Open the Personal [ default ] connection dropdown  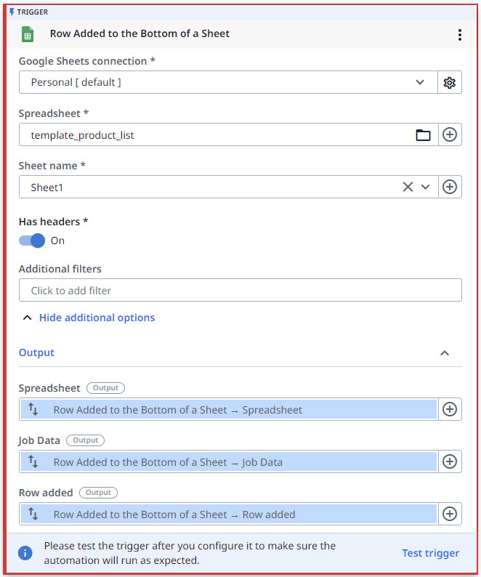click(x=228, y=82)
